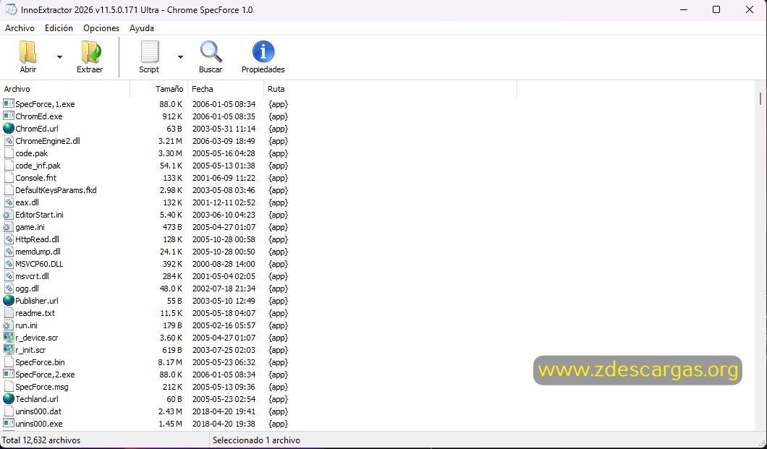
Task: Click the run.ini gear icon
Action: point(8,325)
